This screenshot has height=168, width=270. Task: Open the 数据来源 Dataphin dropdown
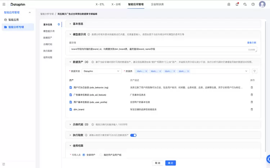pos(102,71)
